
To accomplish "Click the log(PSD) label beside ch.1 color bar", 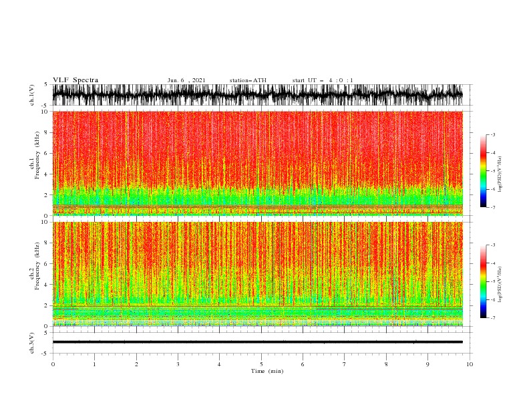I will pyautogui.click(x=500, y=174).
